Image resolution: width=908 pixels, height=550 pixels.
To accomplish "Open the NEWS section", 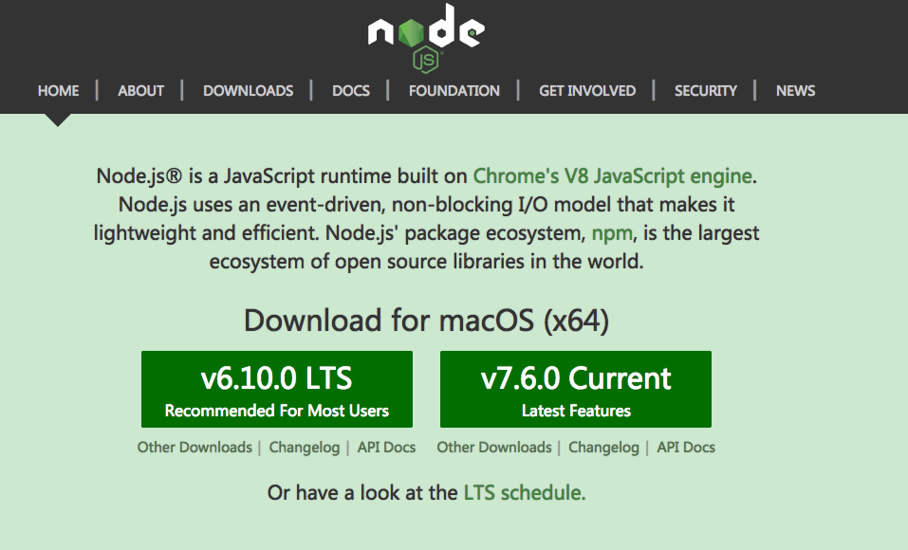I will pyautogui.click(x=796, y=91).
